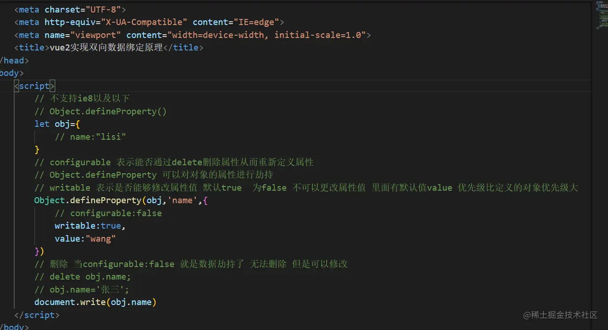Click the meta charset UTF-8 line
The image size is (608, 330).
[x=70, y=9]
